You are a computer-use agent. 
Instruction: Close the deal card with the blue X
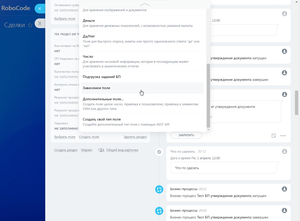coord(39,9)
